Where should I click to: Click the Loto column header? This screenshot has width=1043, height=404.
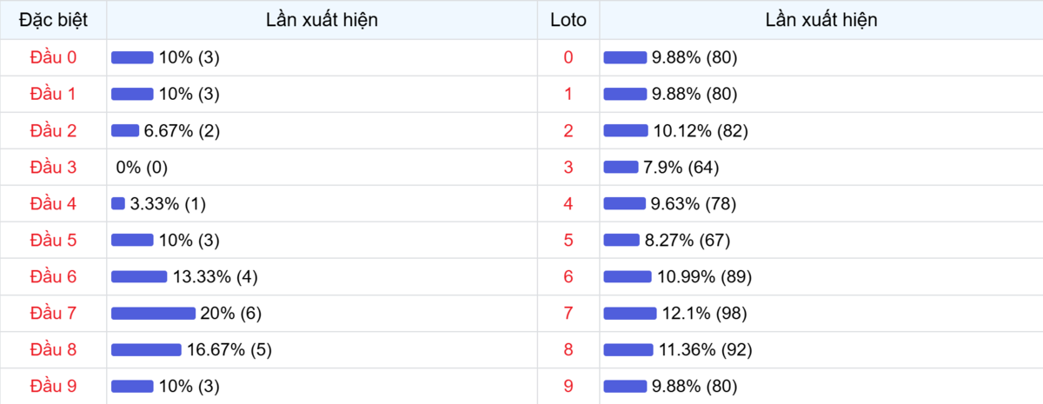pos(568,20)
